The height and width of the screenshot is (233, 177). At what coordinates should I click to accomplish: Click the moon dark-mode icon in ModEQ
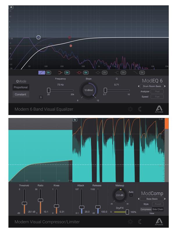tap(140, 109)
